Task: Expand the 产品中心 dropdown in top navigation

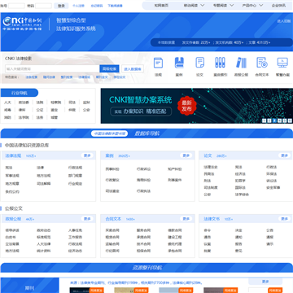Action: pyautogui.click(x=252, y=5)
